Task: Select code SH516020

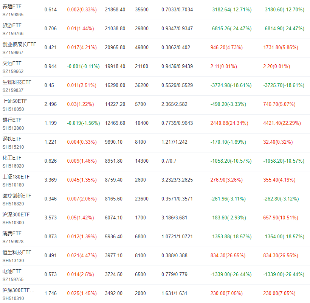Action: [x=13, y=166]
